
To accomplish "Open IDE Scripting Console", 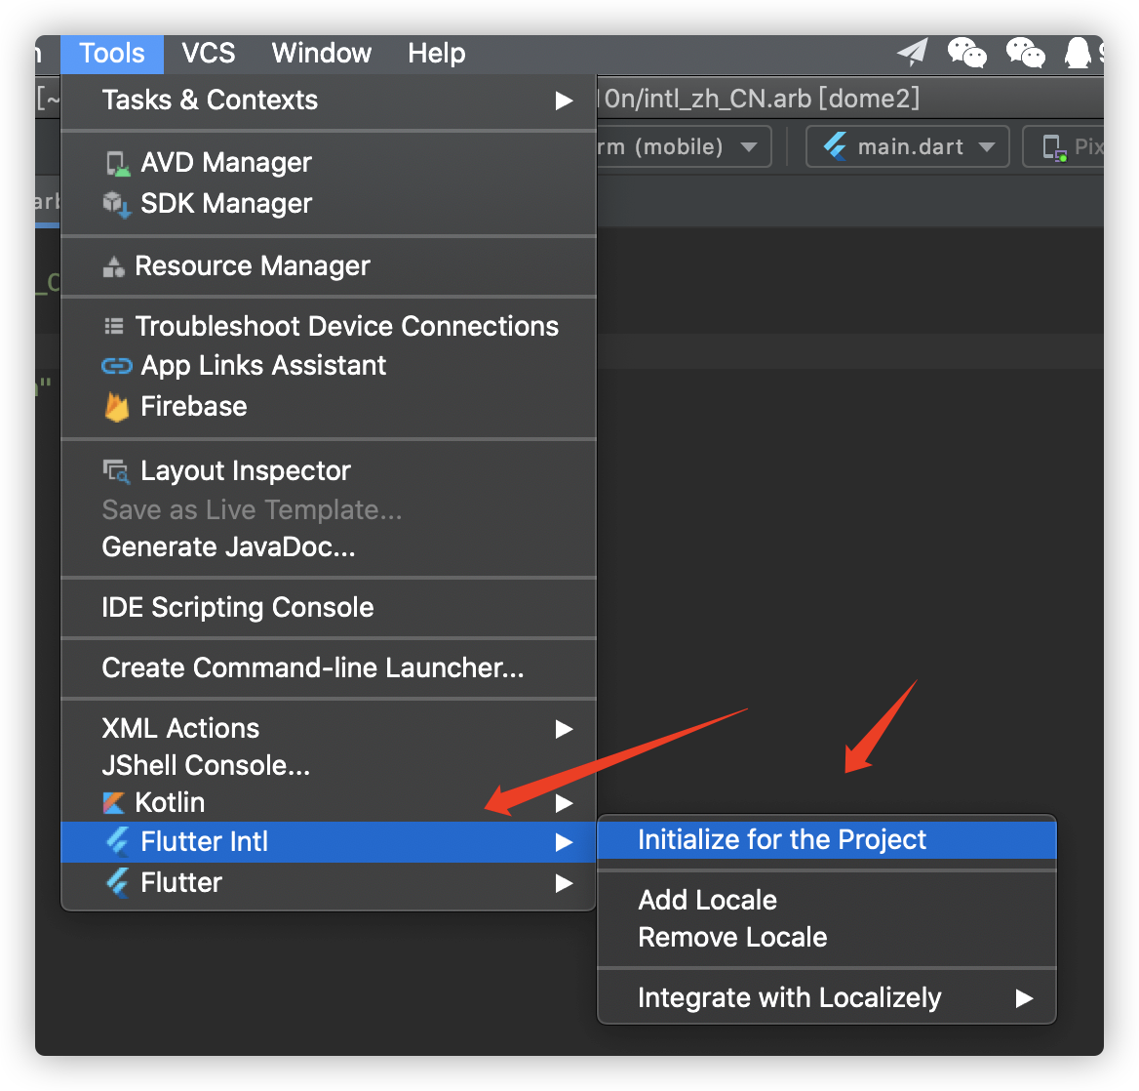I will point(329,608).
